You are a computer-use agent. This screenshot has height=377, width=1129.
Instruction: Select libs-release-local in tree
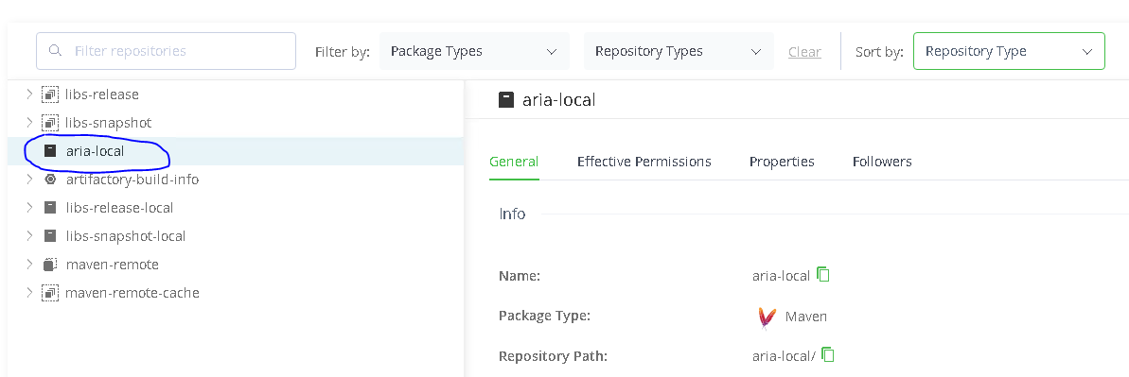point(119,207)
